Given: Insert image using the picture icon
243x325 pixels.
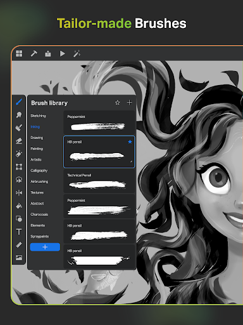Looking at the screenshot, I should [x=19, y=258].
